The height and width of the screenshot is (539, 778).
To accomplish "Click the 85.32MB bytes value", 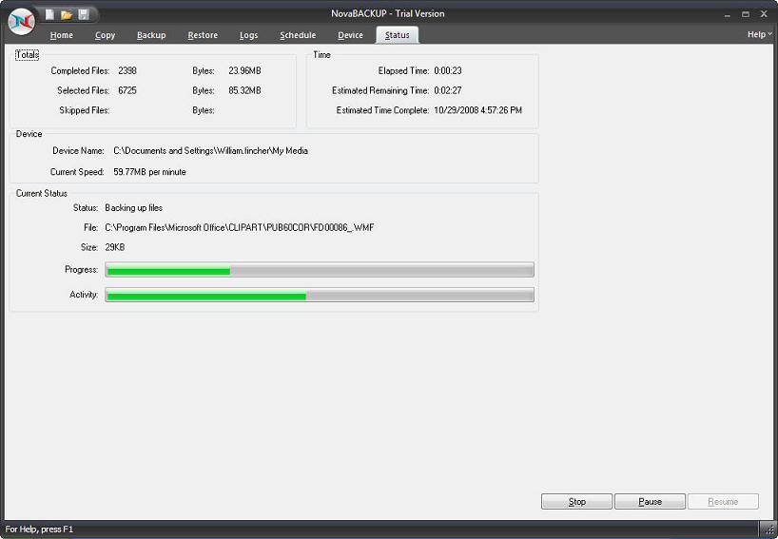I will tap(244, 90).
